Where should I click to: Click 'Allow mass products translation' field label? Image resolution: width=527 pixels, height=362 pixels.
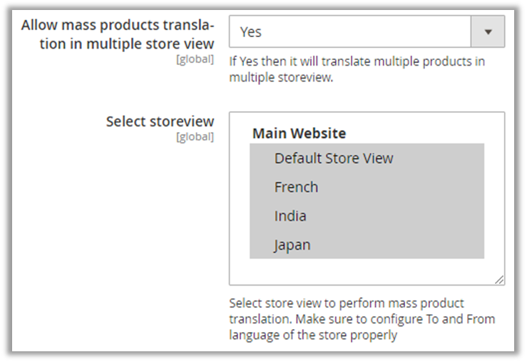[x=118, y=34]
